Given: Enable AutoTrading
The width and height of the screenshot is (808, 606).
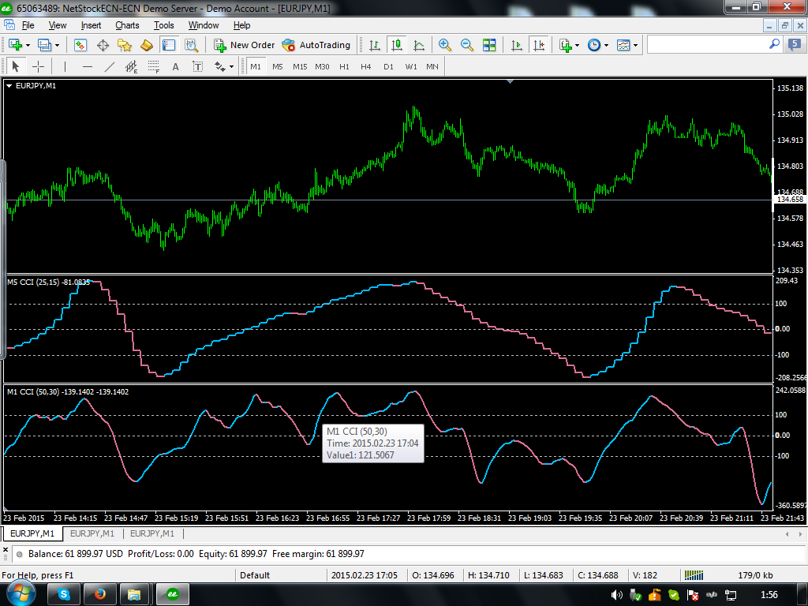Looking at the screenshot, I should [316, 45].
